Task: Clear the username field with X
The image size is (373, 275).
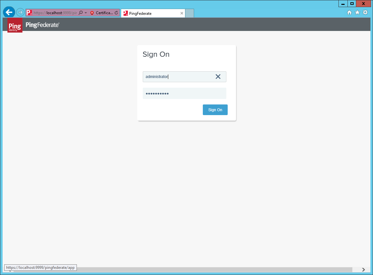Action: point(218,76)
